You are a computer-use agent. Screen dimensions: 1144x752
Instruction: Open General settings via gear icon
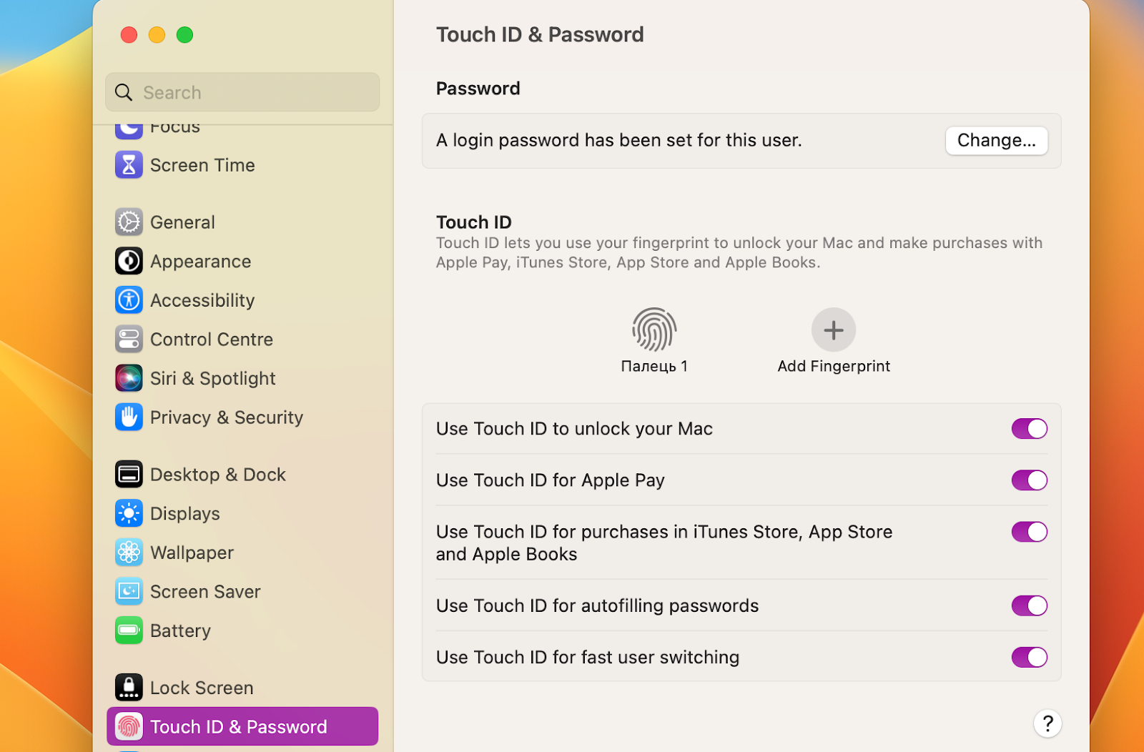point(129,222)
